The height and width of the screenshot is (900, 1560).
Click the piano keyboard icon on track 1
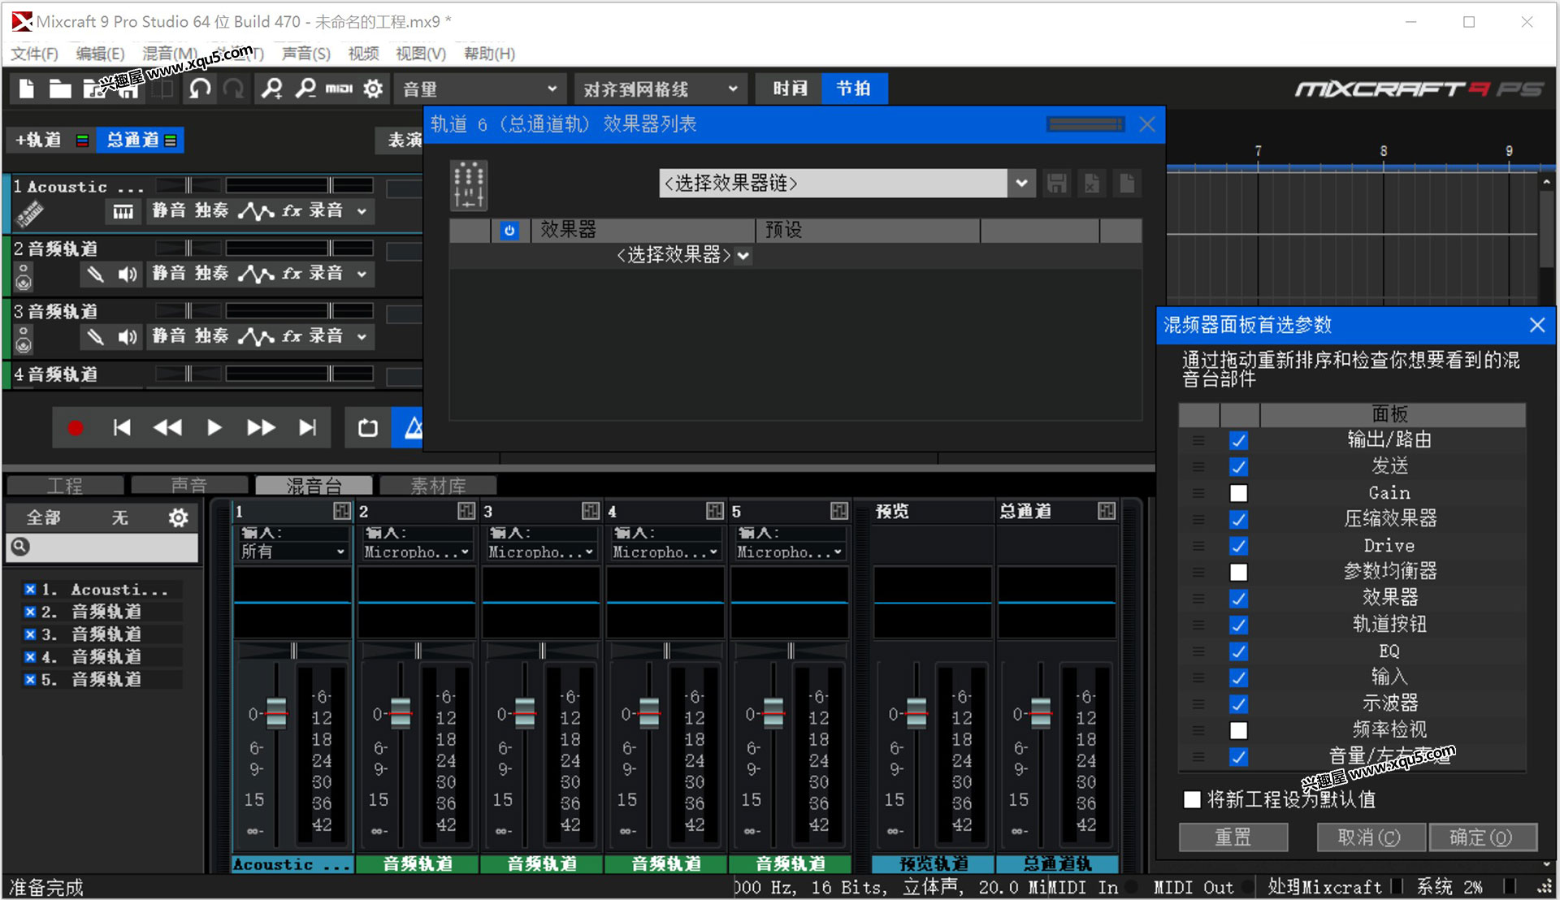(123, 212)
